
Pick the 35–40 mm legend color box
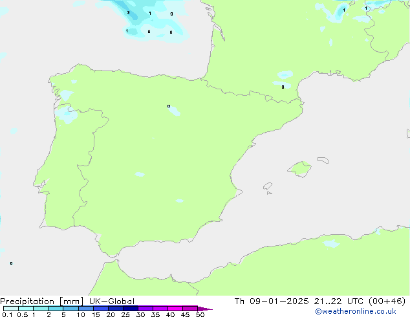tap(160, 309)
